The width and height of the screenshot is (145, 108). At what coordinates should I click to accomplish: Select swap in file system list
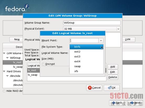pos(87,66)
